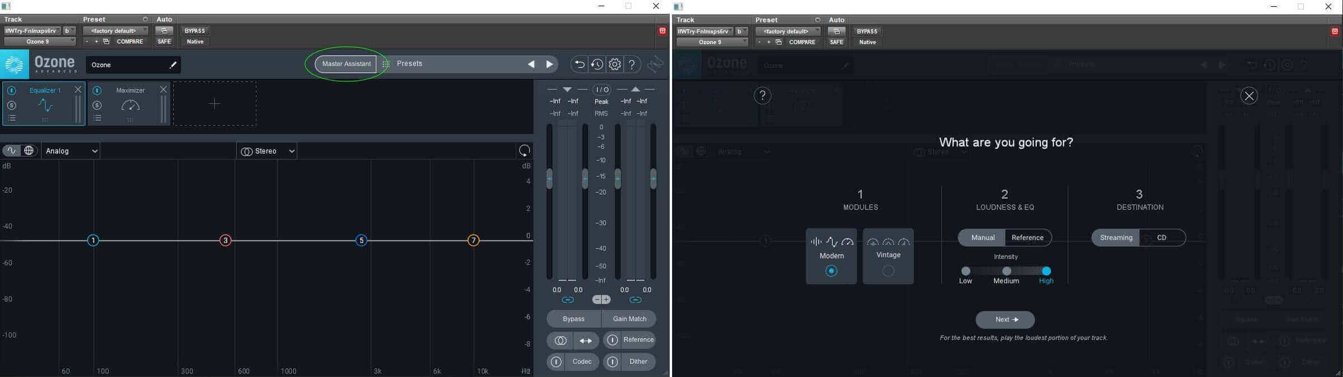Go to next preset with right arrow
Viewport: 1343px width, 377px height.
[x=550, y=64]
